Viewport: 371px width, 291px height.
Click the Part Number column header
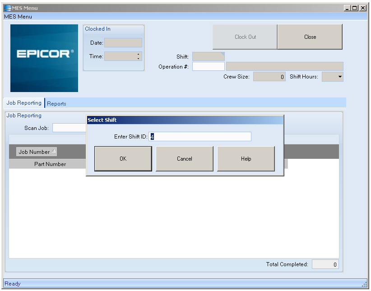tap(50, 164)
